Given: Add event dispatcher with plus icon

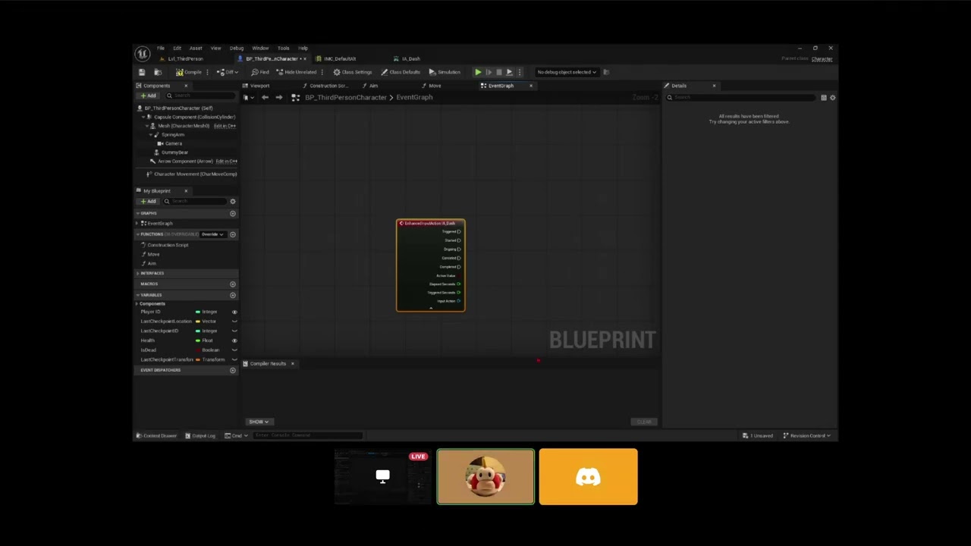Looking at the screenshot, I should [233, 370].
